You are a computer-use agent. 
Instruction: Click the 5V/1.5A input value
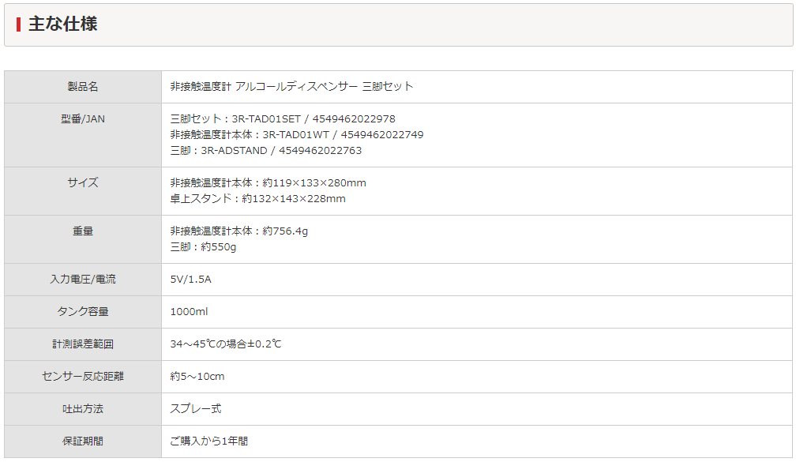pos(190,280)
